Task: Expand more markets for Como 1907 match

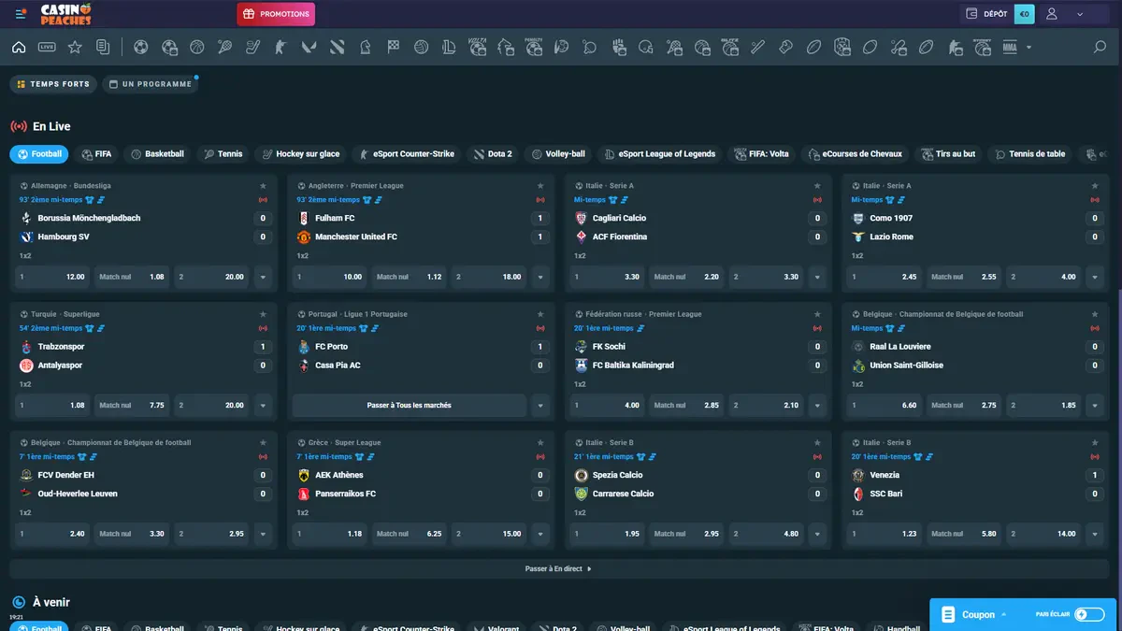Action: click(x=1094, y=277)
